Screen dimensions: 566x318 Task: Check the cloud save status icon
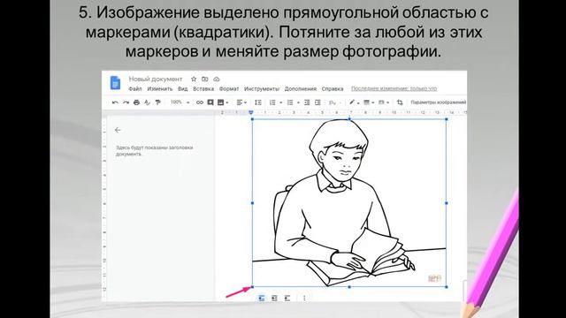click(217, 79)
